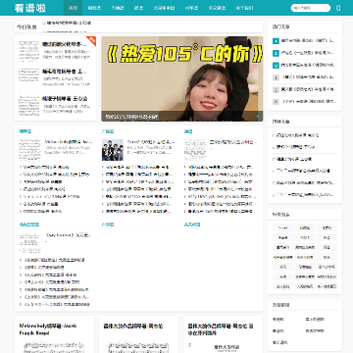Click the 友情链接 sidebar heading
The width and height of the screenshot is (353, 353).
(281, 305)
